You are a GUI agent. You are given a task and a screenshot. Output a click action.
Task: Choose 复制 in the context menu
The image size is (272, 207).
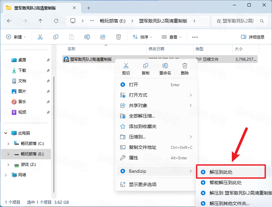tap(146, 69)
